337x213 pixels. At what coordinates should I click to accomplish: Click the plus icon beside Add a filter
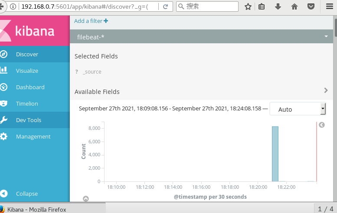(106, 21)
